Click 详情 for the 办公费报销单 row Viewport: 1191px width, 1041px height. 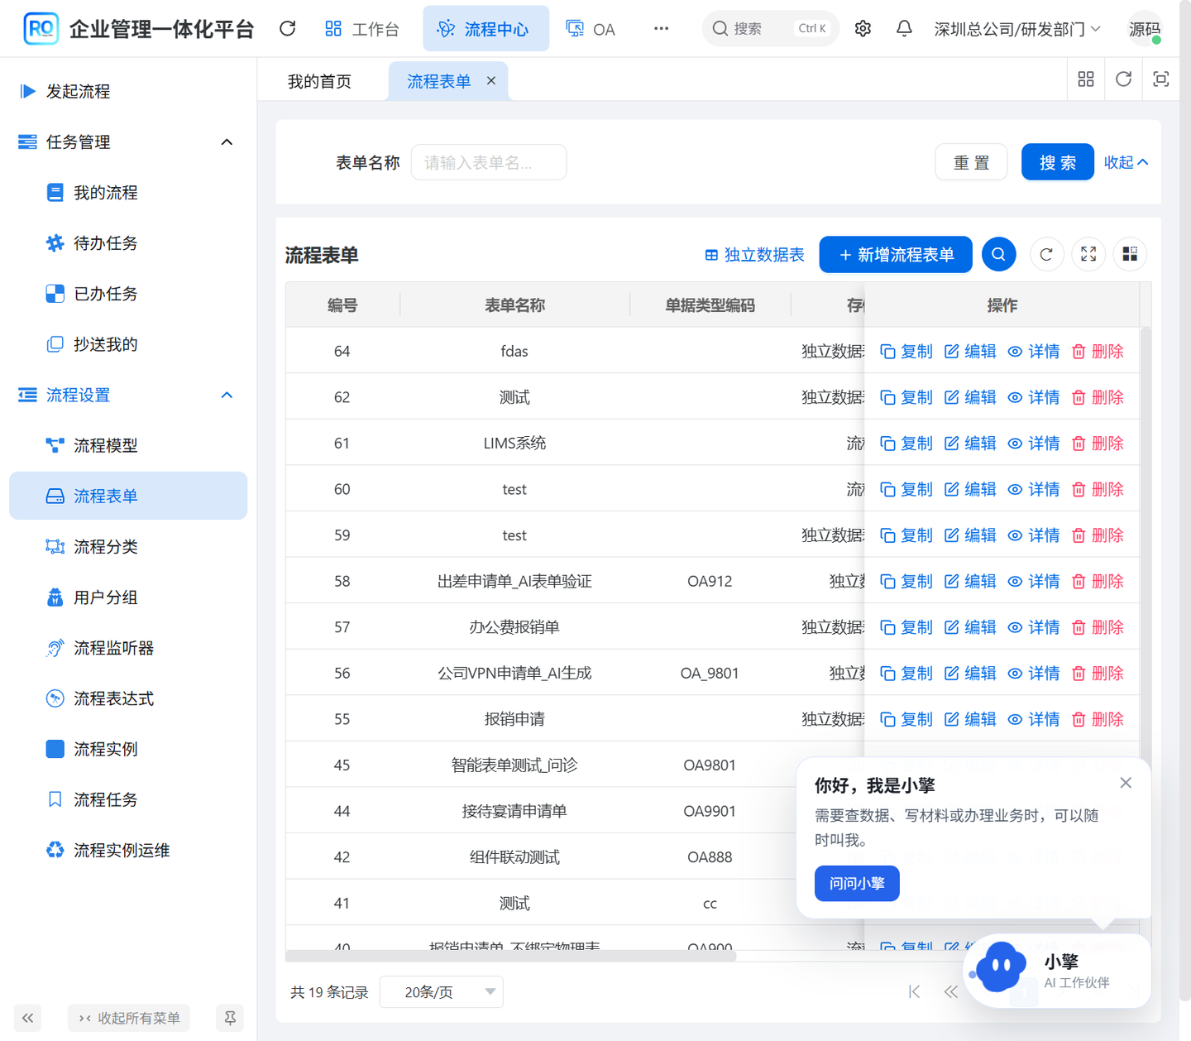click(x=1034, y=627)
